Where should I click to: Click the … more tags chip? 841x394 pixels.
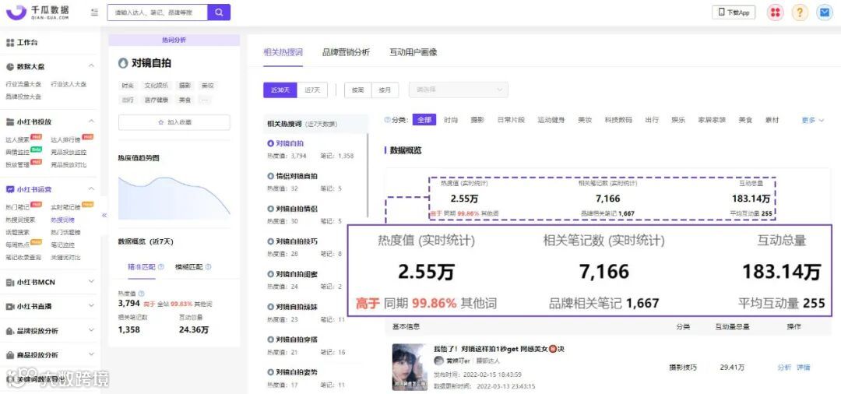tap(205, 100)
